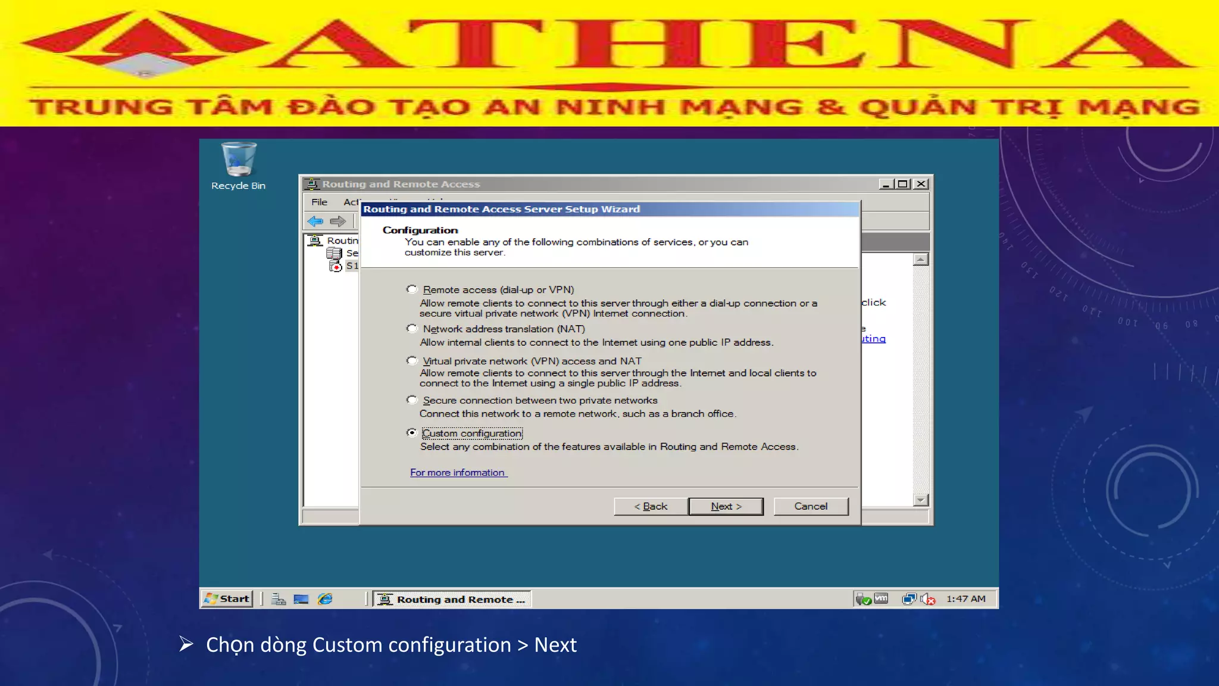Click the Next > button
Viewport: 1219px width, 686px height.
[x=726, y=506]
